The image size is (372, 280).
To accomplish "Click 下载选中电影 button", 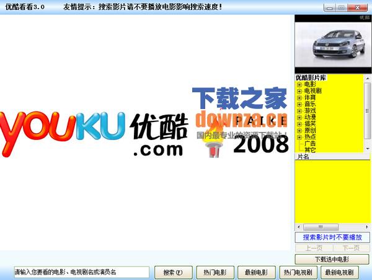I will coord(332,260).
